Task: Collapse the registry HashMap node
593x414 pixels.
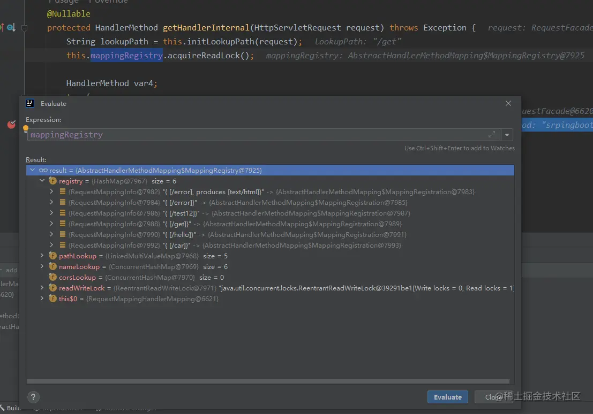Action: 42,181
